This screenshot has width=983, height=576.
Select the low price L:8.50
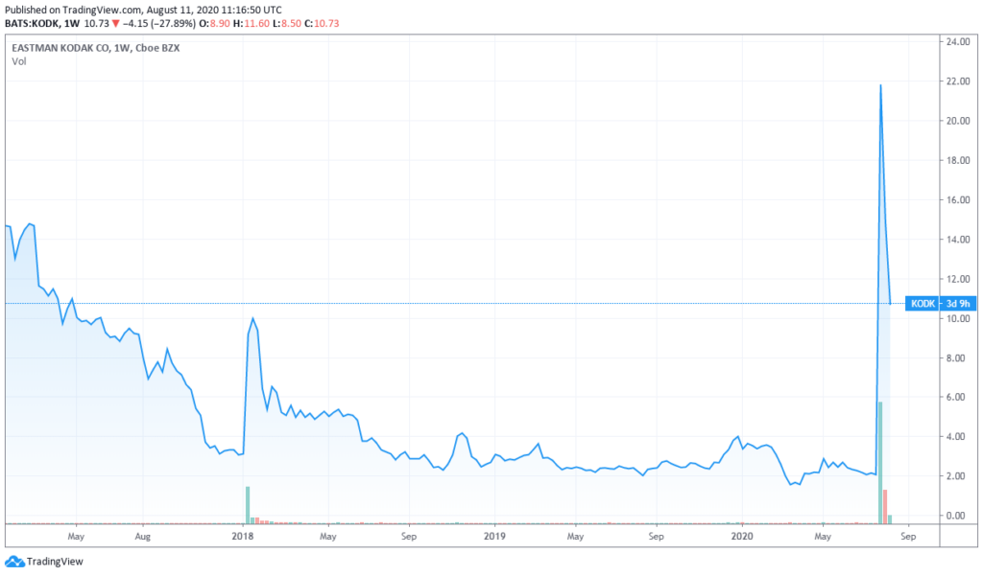coord(286,24)
